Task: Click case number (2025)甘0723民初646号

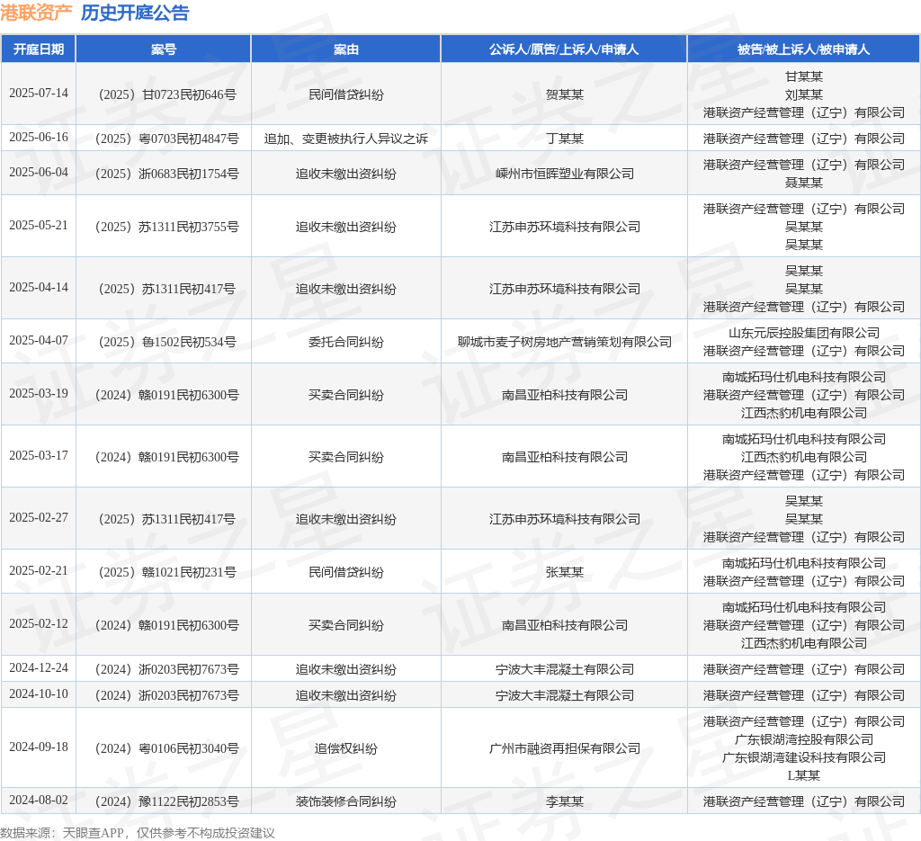Action: point(166,94)
